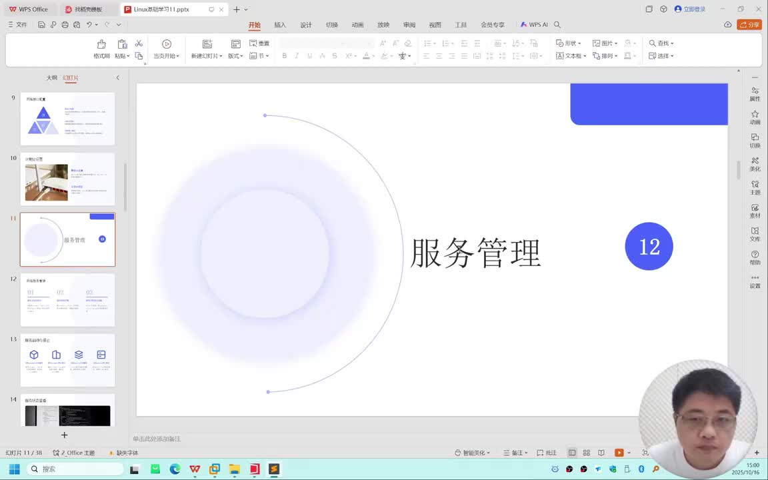Toggle text Shadow (S) formatting
Viewport: 768px width, 480px height.
pyautogui.click(x=335, y=56)
